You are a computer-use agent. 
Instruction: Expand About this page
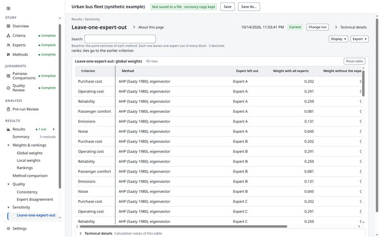click(x=148, y=27)
